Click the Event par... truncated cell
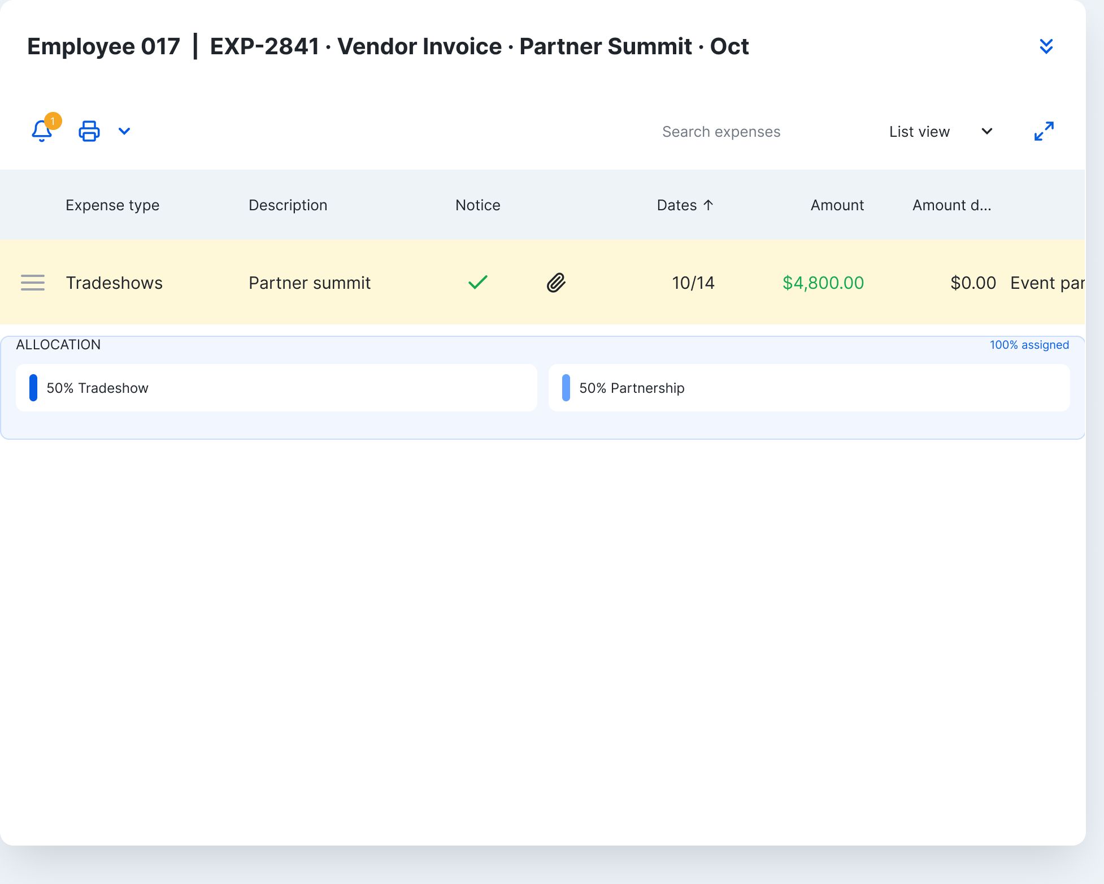This screenshot has width=1104, height=884. [1047, 283]
